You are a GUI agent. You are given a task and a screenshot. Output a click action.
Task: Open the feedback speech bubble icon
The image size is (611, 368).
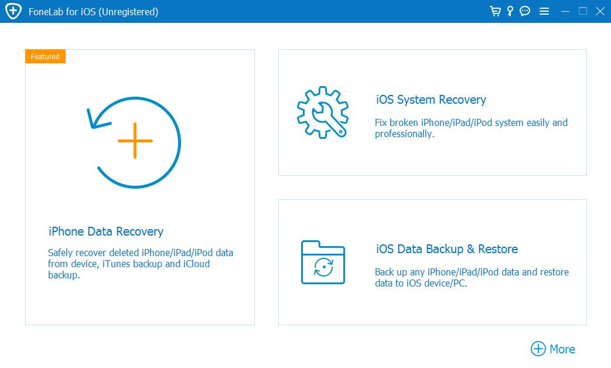(524, 11)
